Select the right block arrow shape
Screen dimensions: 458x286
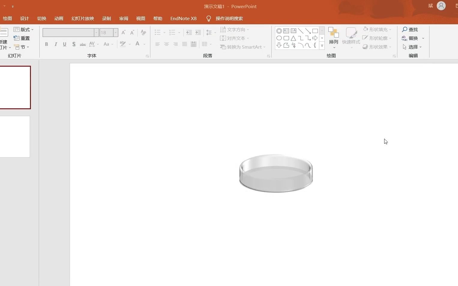[x=315, y=38]
